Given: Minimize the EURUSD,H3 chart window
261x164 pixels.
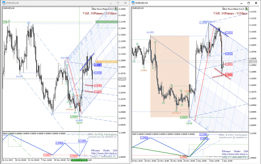Looking at the screenshot, I should tap(241, 3).
